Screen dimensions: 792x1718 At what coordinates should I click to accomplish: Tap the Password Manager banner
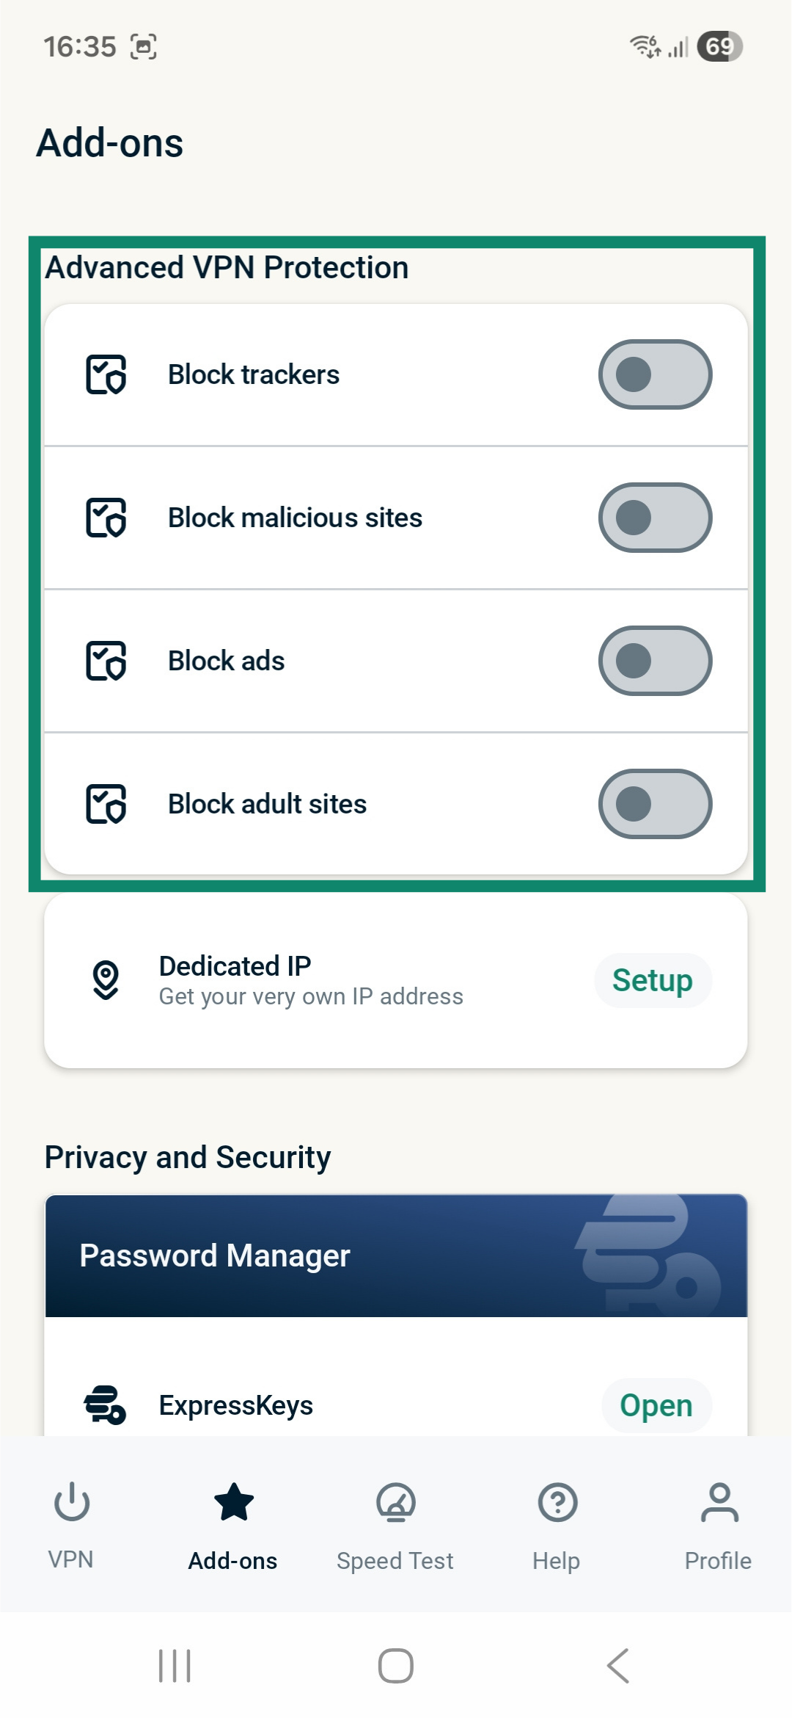pyautogui.click(x=396, y=1255)
